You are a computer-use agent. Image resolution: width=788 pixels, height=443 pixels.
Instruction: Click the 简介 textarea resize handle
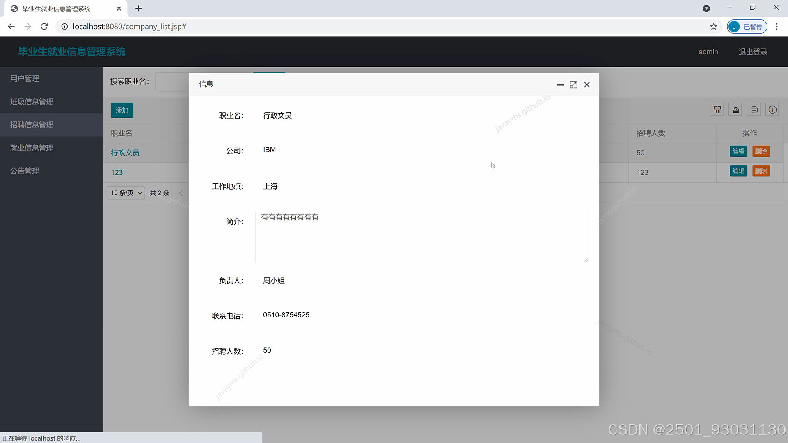point(586,260)
